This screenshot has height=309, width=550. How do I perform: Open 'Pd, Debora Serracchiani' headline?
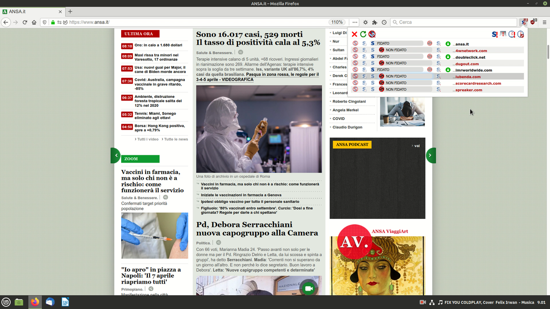tap(257, 229)
